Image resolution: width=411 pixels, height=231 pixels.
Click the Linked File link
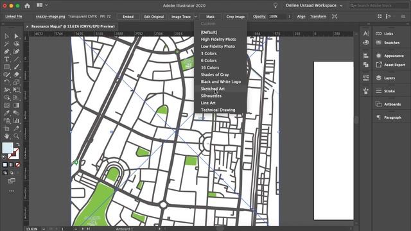point(13,17)
